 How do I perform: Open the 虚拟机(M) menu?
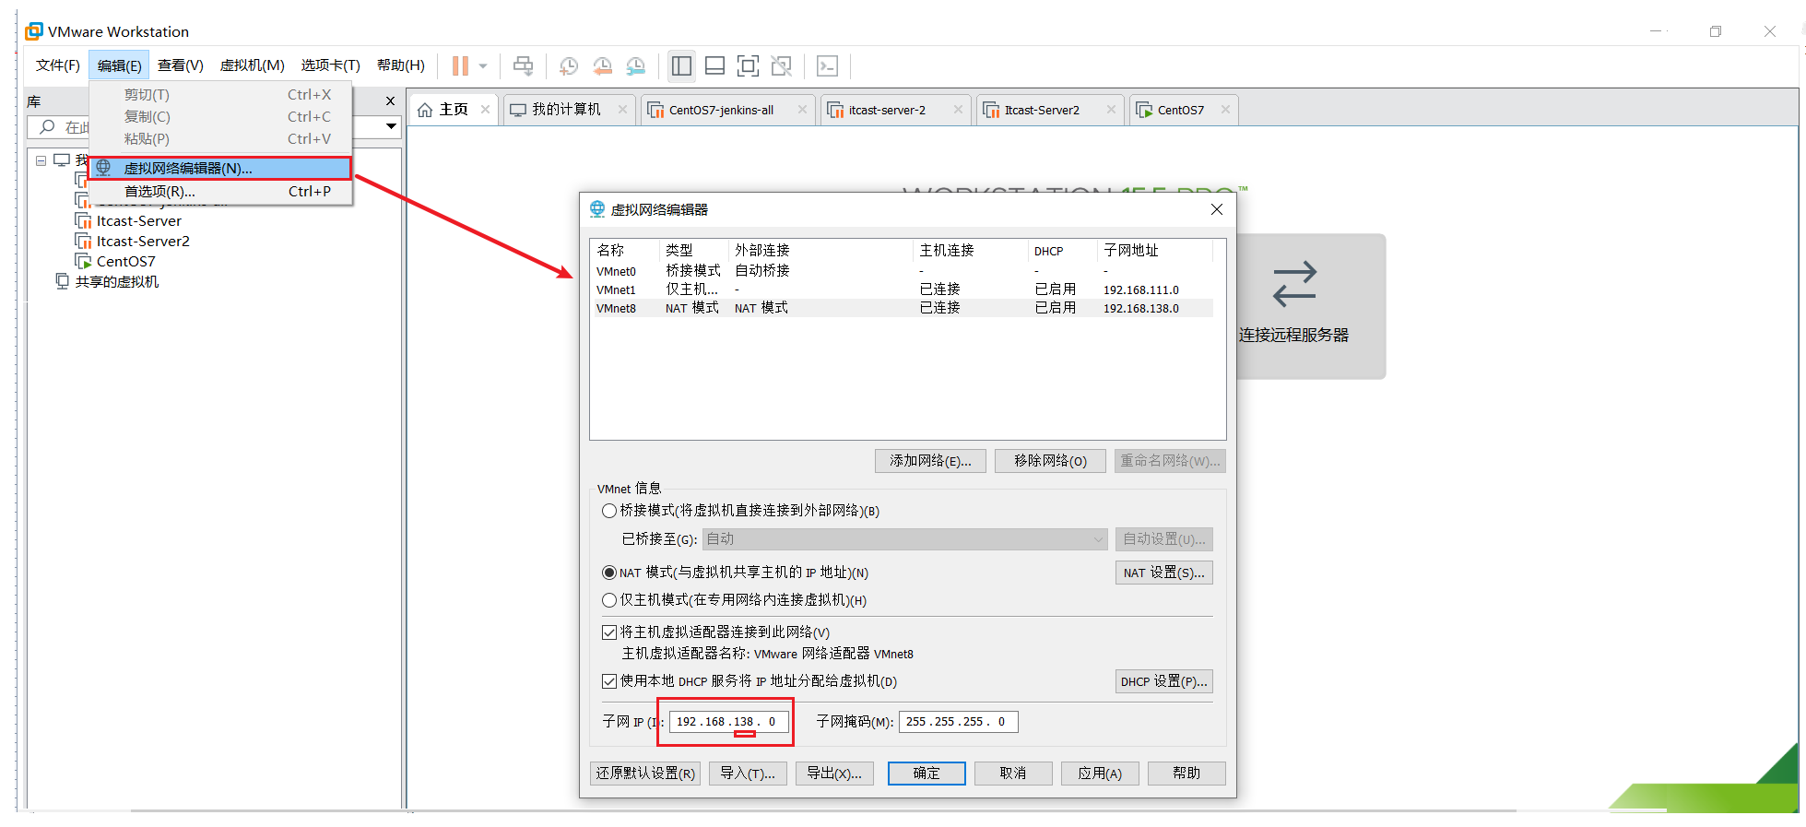pyautogui.click(x=252, y=65)
